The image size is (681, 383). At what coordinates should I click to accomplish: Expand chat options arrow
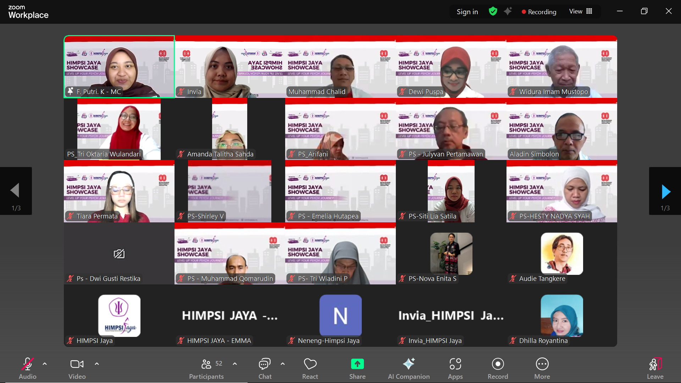tap(283, 364)
